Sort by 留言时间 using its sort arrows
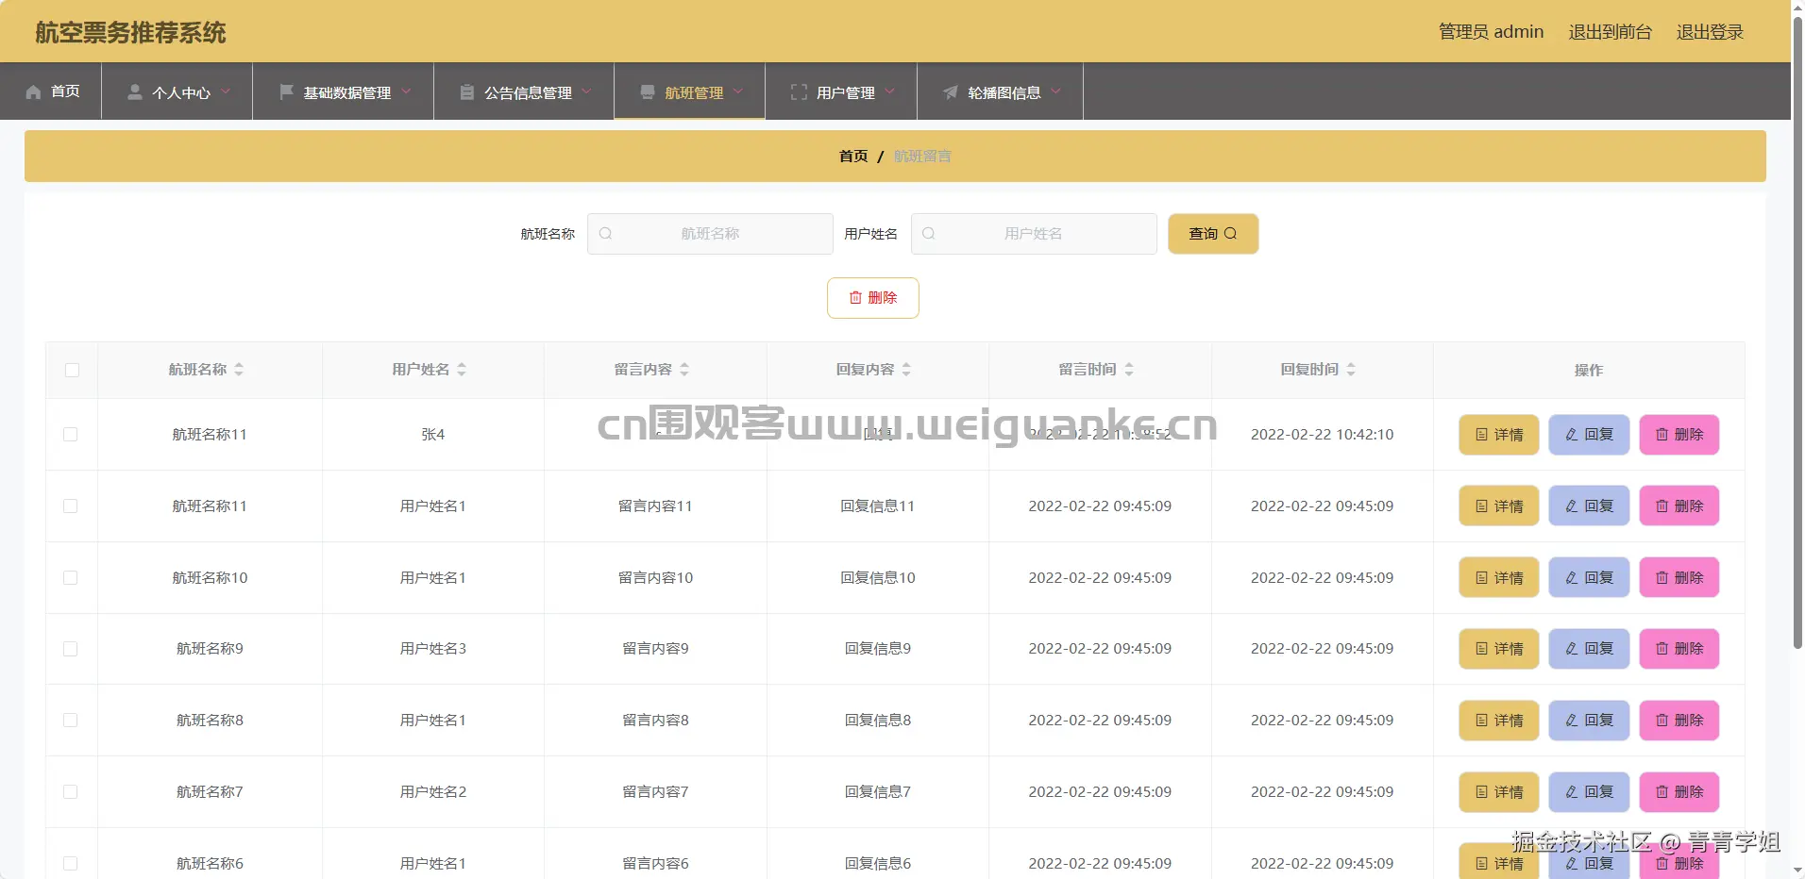 [1129, 370]
